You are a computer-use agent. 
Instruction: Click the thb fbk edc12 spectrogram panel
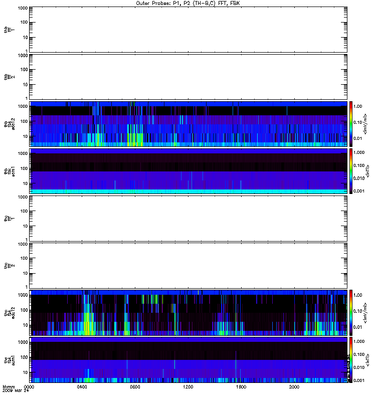pos(189,124)
